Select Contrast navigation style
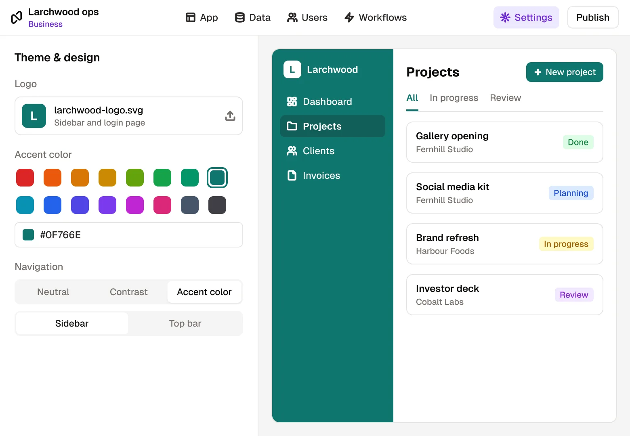The width and height of the screenshot is (630, 436). pos(129,292)
